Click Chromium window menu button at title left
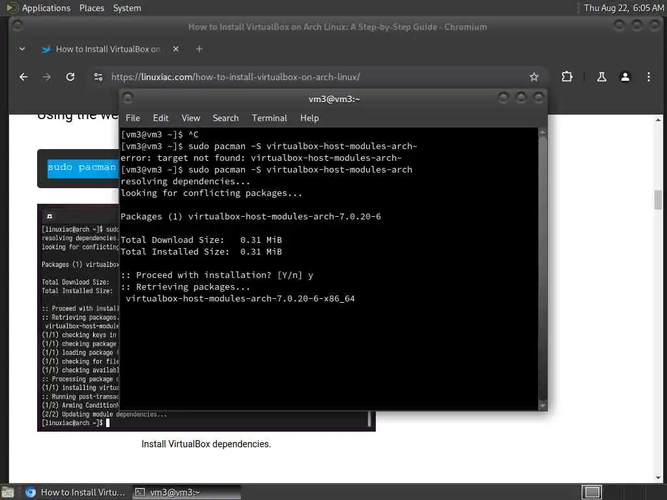 (18, 26)
